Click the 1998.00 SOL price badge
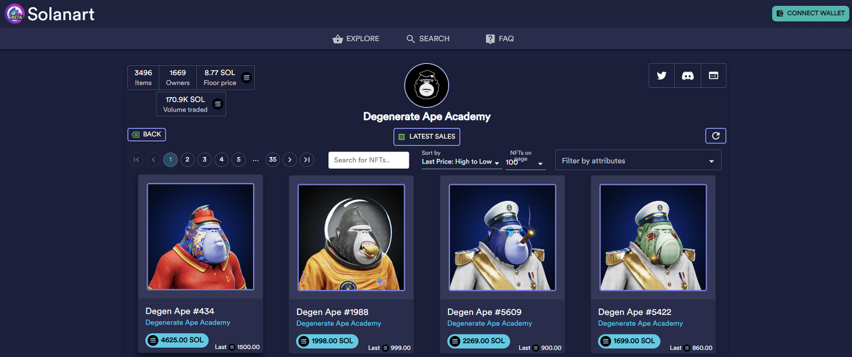The image size is (852, 357). coord(327,341)
